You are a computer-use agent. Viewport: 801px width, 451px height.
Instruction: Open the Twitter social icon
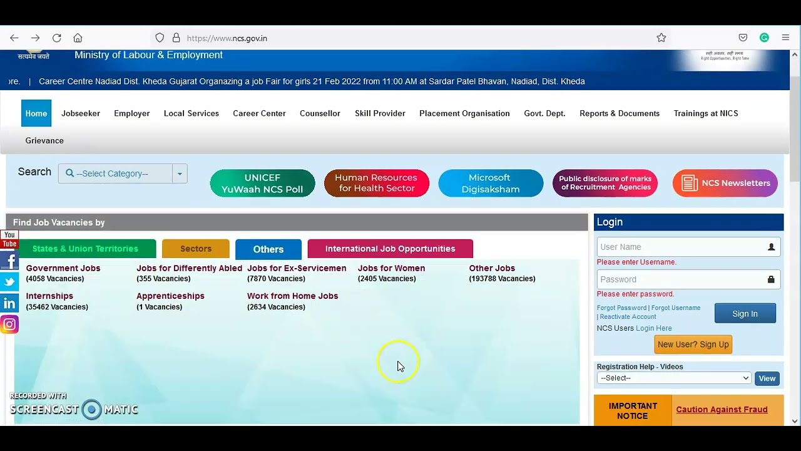9,283
